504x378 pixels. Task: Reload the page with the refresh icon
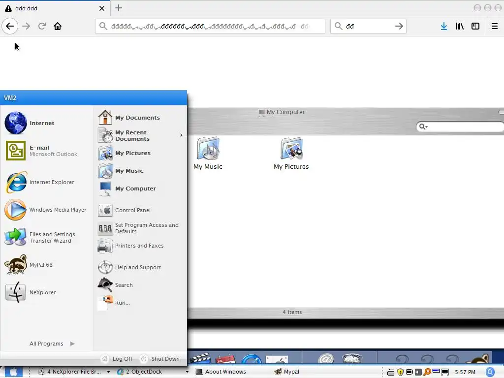coord(42,26)
